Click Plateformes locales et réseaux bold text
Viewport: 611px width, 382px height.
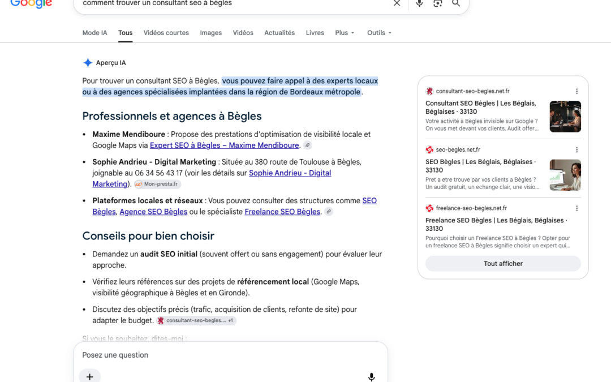[x=147, y=201]
